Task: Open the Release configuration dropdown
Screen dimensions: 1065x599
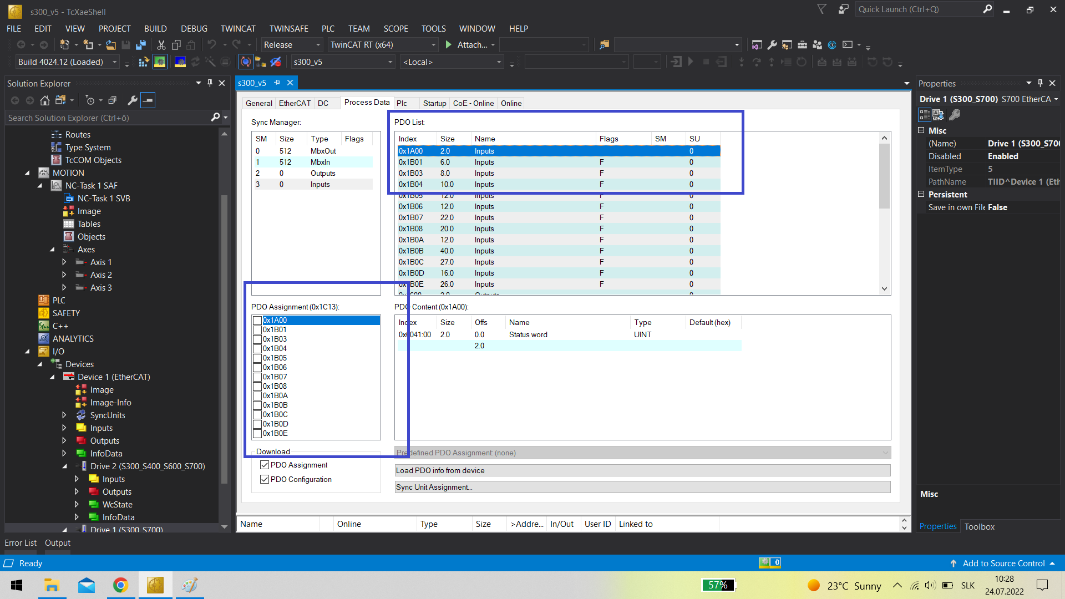Action: [x=292, y=45]
